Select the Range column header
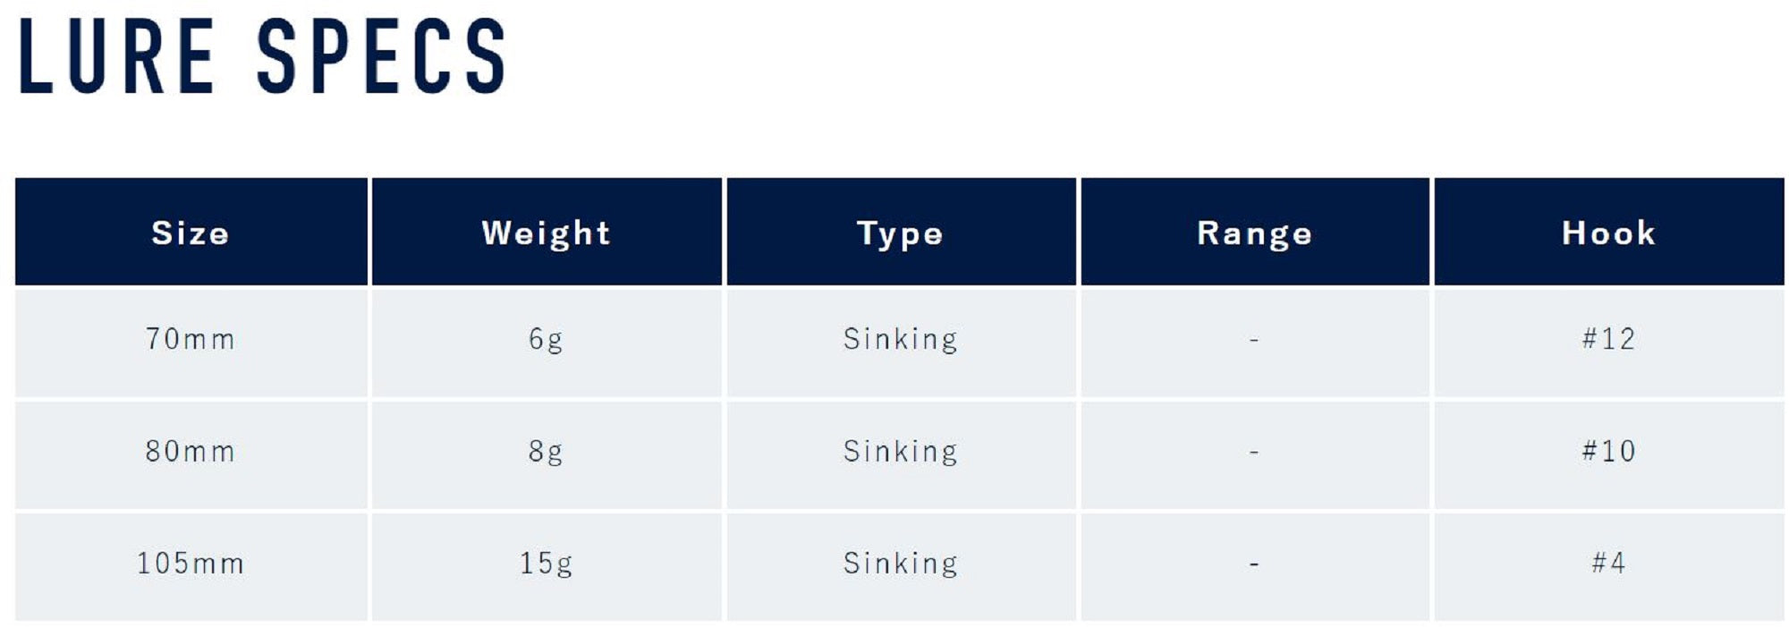This screenshot has height=627, width=1789. click(x=1254, y=233)
